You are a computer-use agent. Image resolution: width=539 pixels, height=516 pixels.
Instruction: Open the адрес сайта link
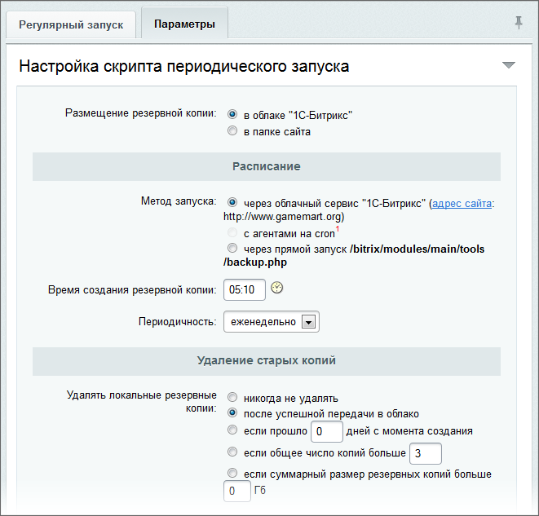pos(462,203)
